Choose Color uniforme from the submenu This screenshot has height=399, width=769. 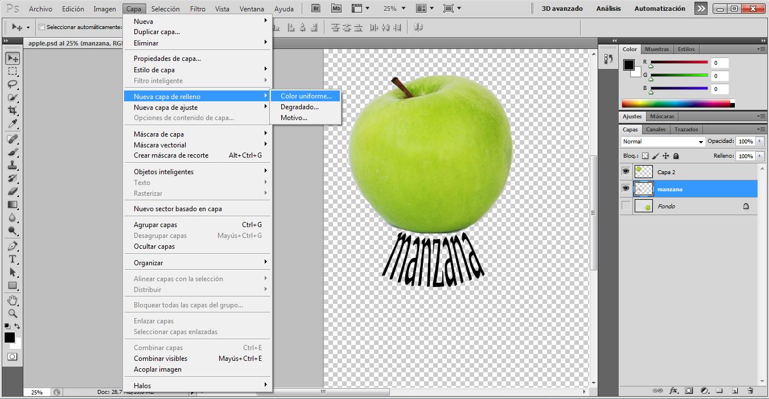click(305, 96)
